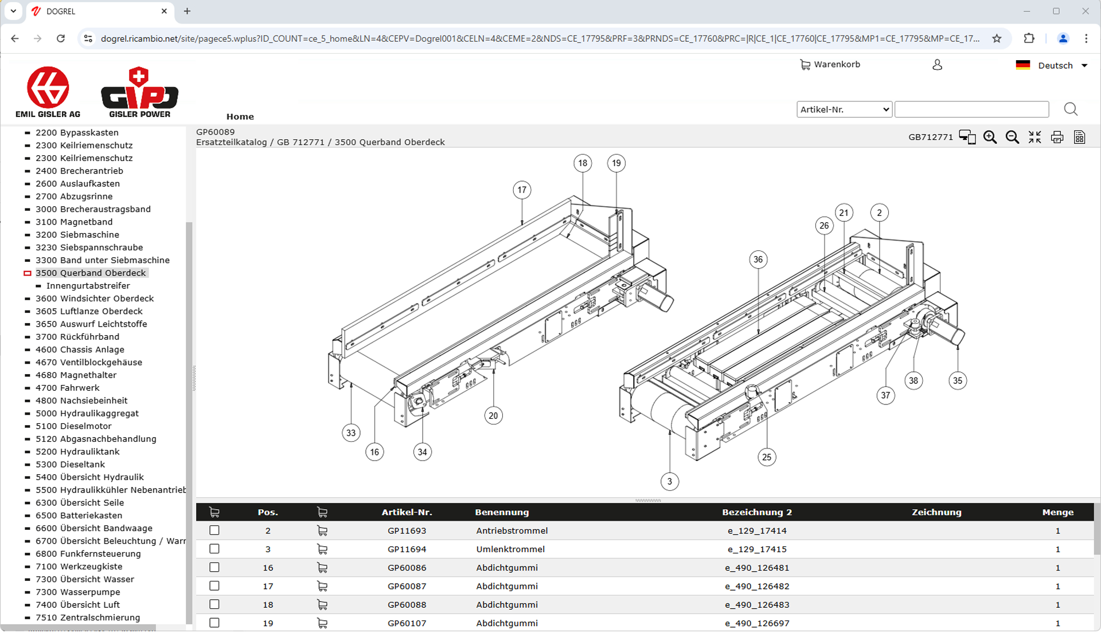Click the cart icon beside Pos. header
The width and height of the screenshot is (1101, 633).
[322, 512]
